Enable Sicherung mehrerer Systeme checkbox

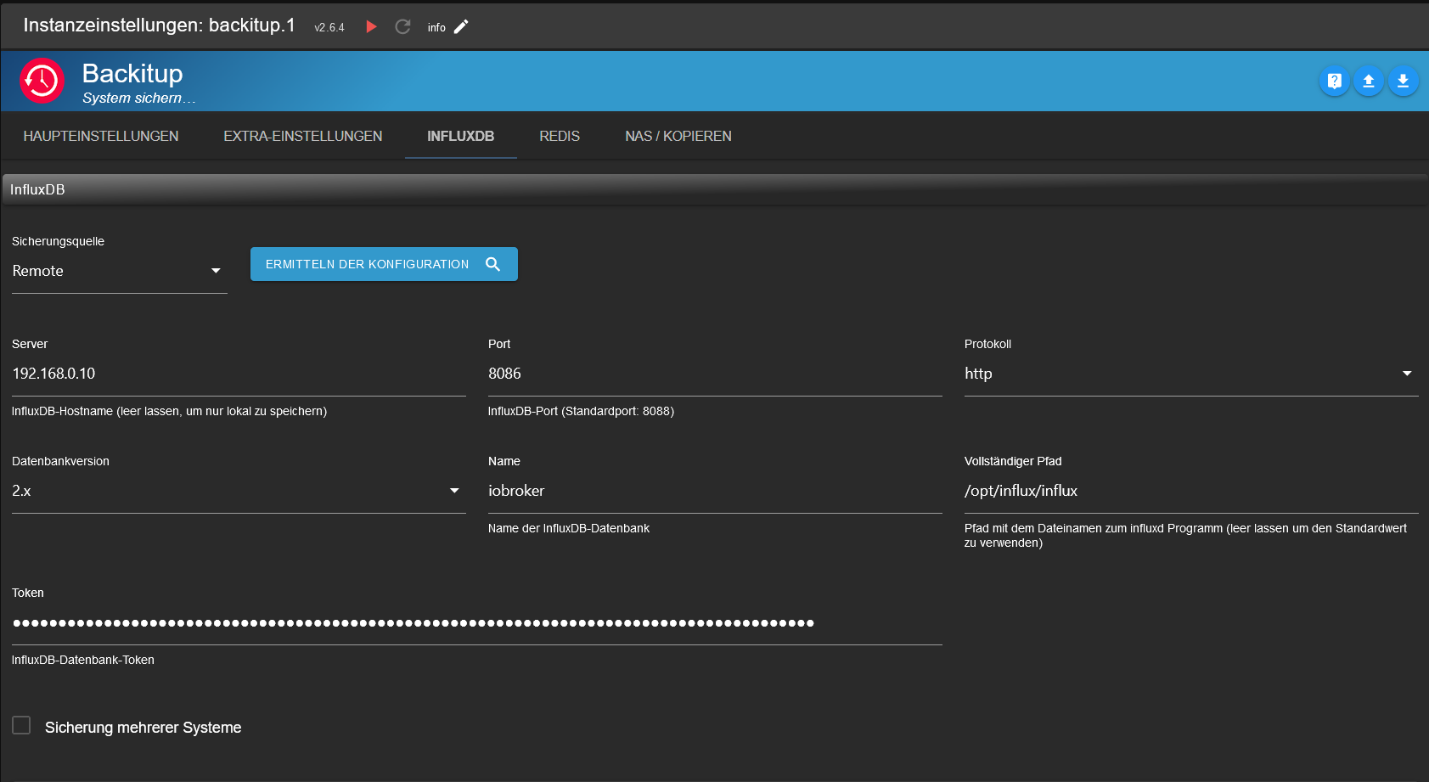[x=21, y=725]
